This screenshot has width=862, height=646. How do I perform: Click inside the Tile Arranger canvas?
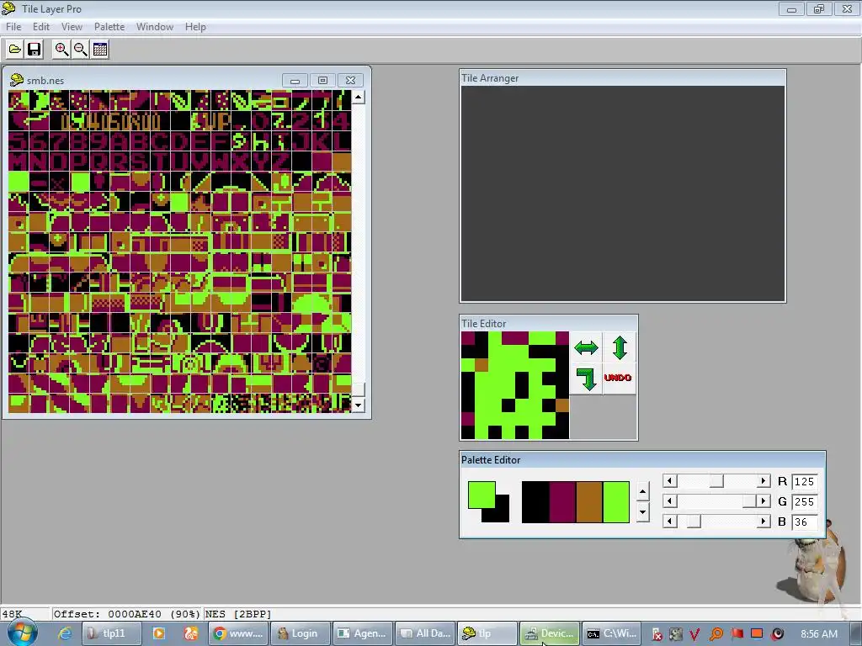tap(622, 193)
